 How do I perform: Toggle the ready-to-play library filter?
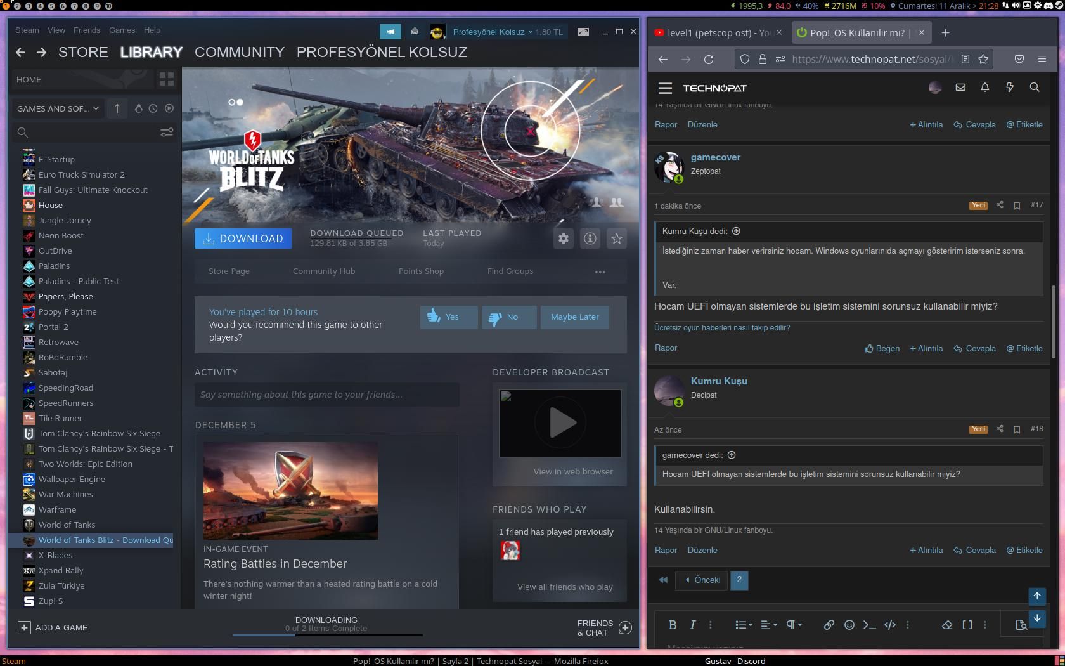(x=169, y=108)
